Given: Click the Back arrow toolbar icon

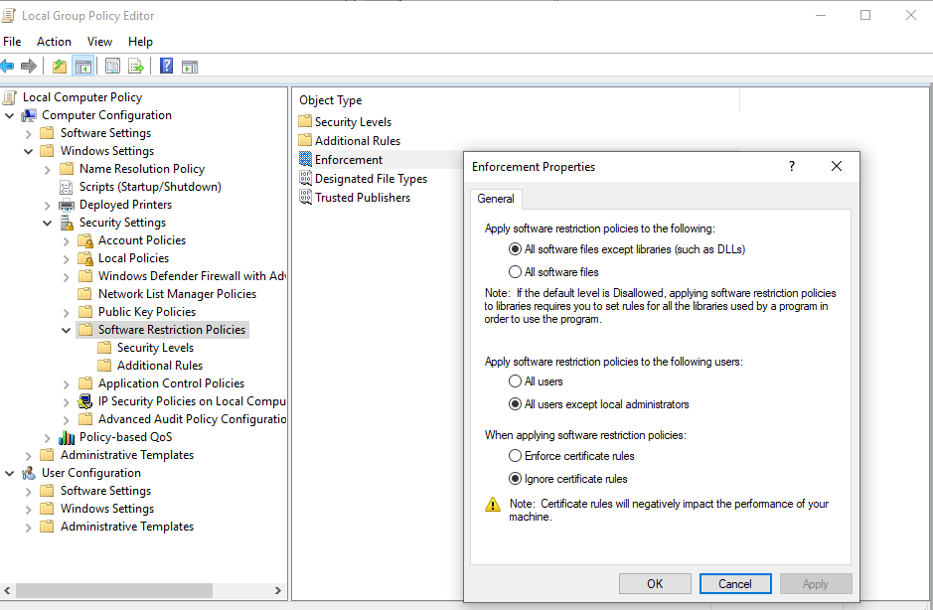Looking at the screenshot, I should point(7,66).
